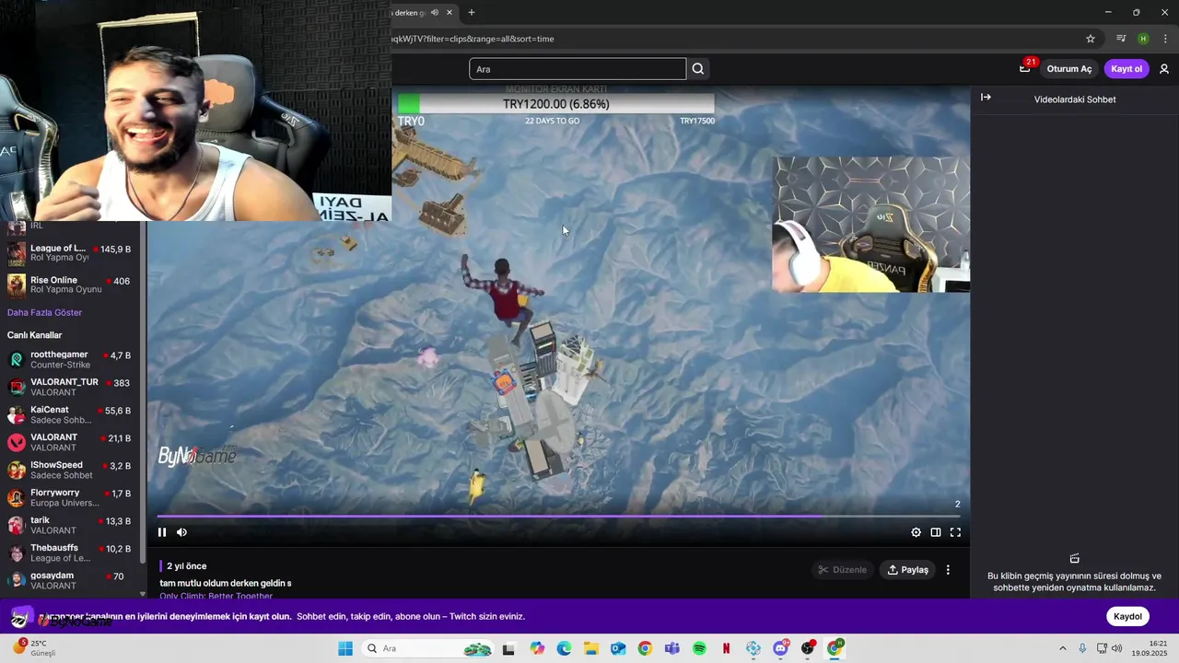Viewport: 1179px width, 663px height.
Task: Click the Kaydol button in purple banner
Action: (1127, 617)
